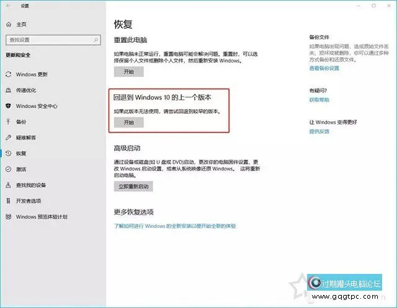Viewport: 397px width, 308px height.
Task: Click the 重置此电脑 heading
Action: 130,40
